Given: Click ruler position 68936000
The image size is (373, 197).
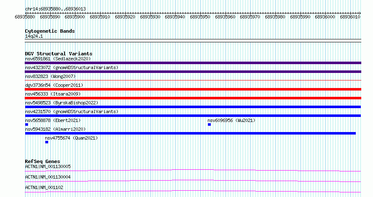Looking at the screenshot, I should [x=325, y=17].
